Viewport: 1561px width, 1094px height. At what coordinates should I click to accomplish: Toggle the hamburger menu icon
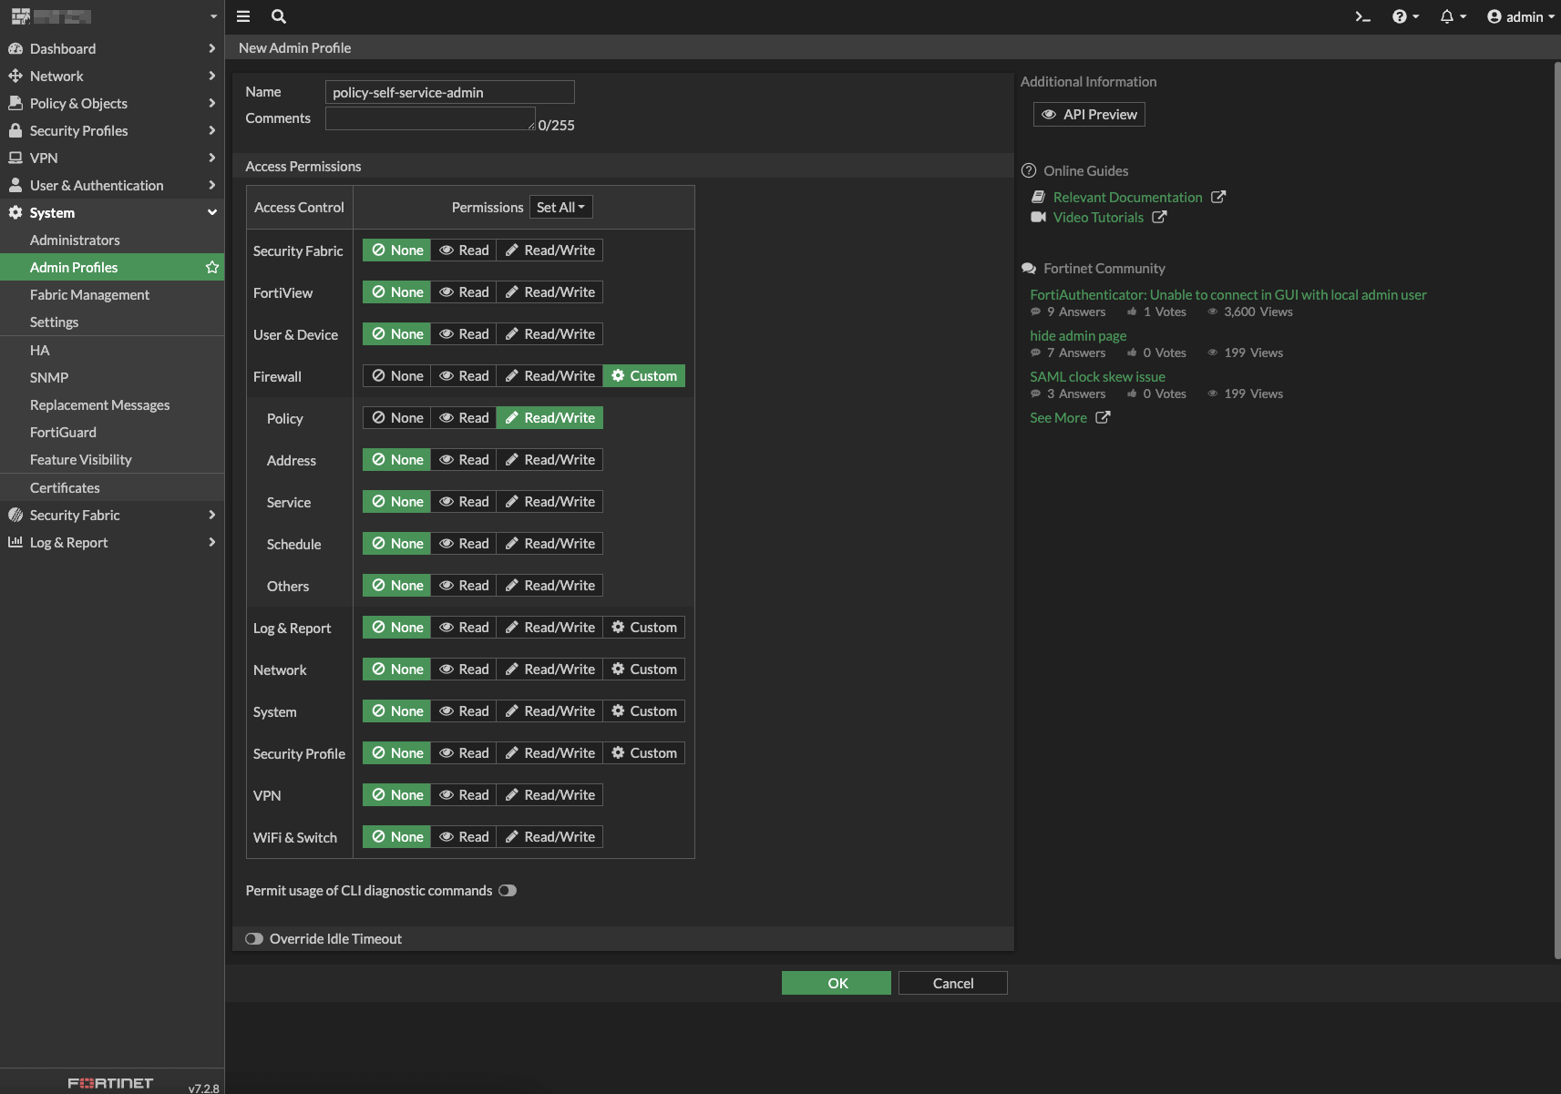point(243,16)
